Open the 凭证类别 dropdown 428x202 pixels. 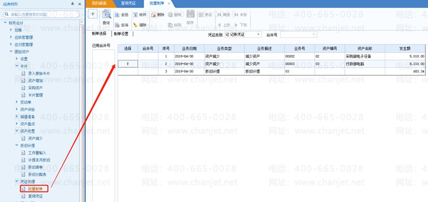pos(258,35)
